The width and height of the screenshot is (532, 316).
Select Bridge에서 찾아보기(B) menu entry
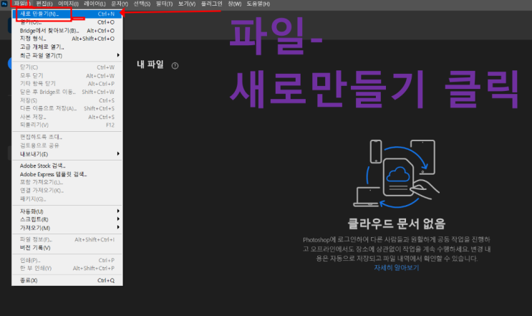(67, 31)
